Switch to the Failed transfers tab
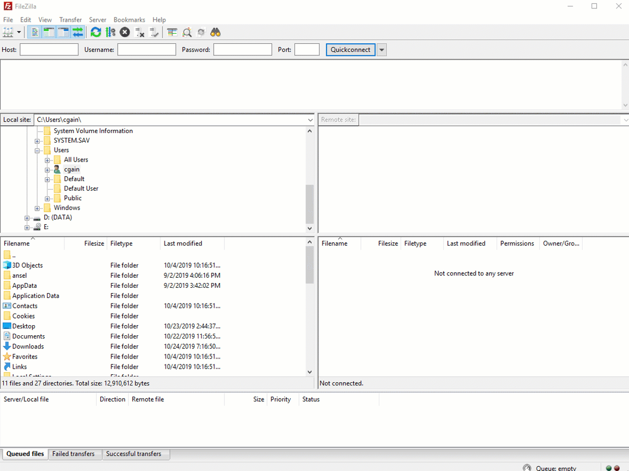629x471 pixels. [x=73, y=454]
